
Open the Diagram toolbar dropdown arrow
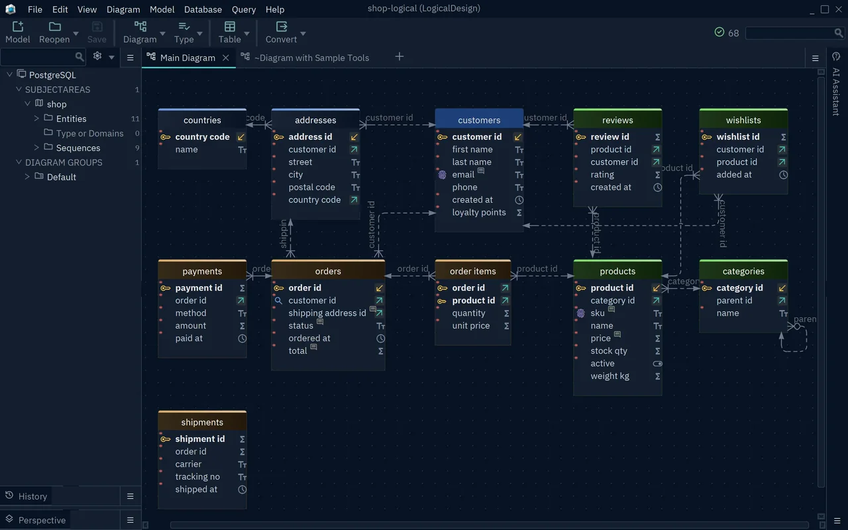[x=162, y=33]
